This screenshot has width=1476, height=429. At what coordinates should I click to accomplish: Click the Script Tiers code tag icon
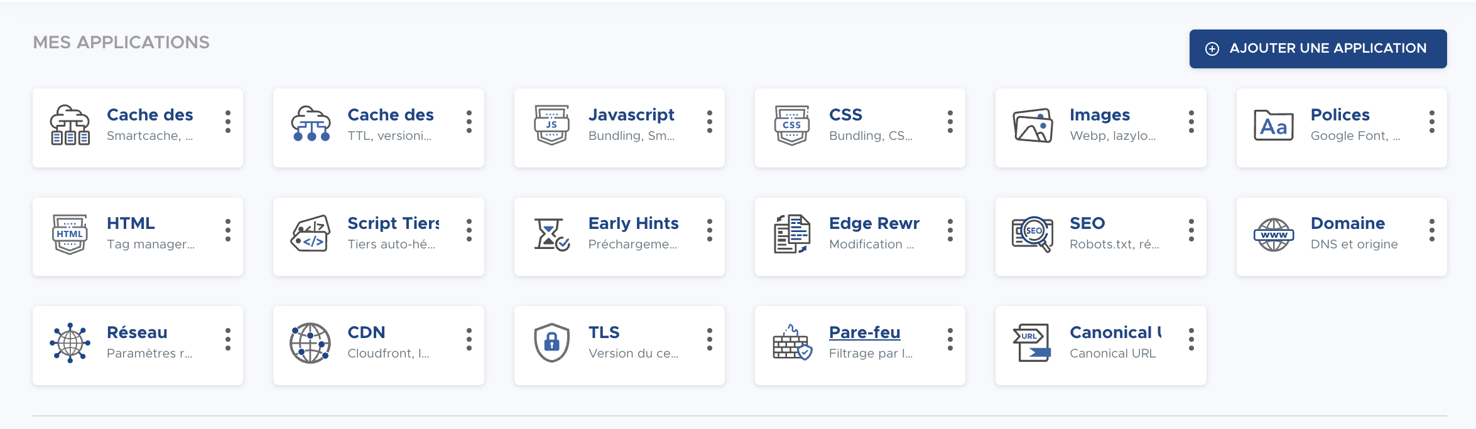pyautogui.click(x=311, y=233)
